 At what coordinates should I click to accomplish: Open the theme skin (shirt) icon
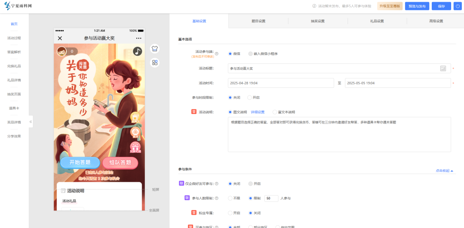coord(155,49)
